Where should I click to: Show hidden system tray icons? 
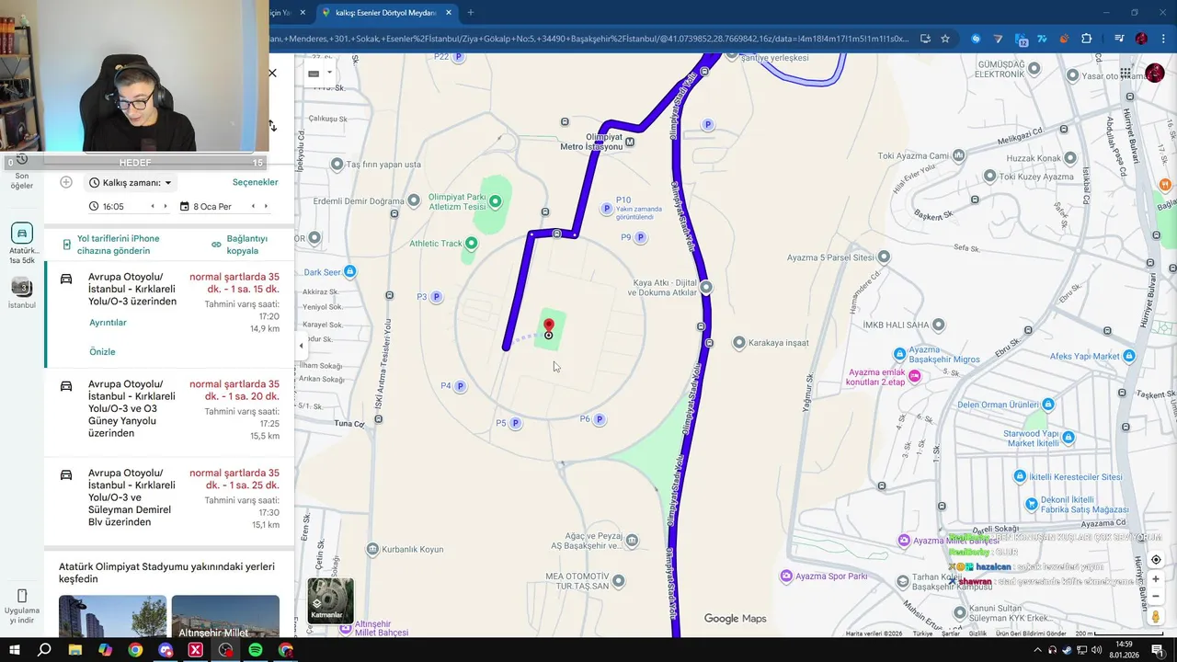point(1038,650)
